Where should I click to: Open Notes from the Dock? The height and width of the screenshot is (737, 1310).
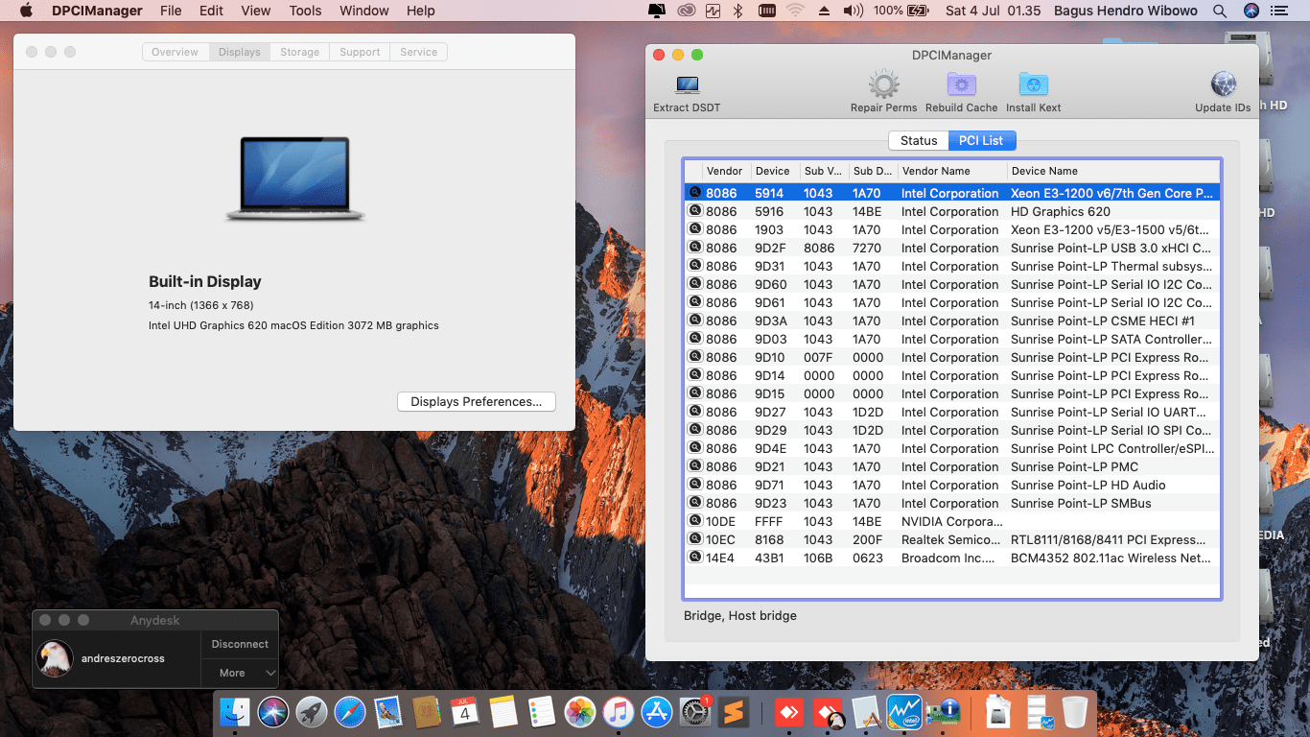click(x=503, y=712)
